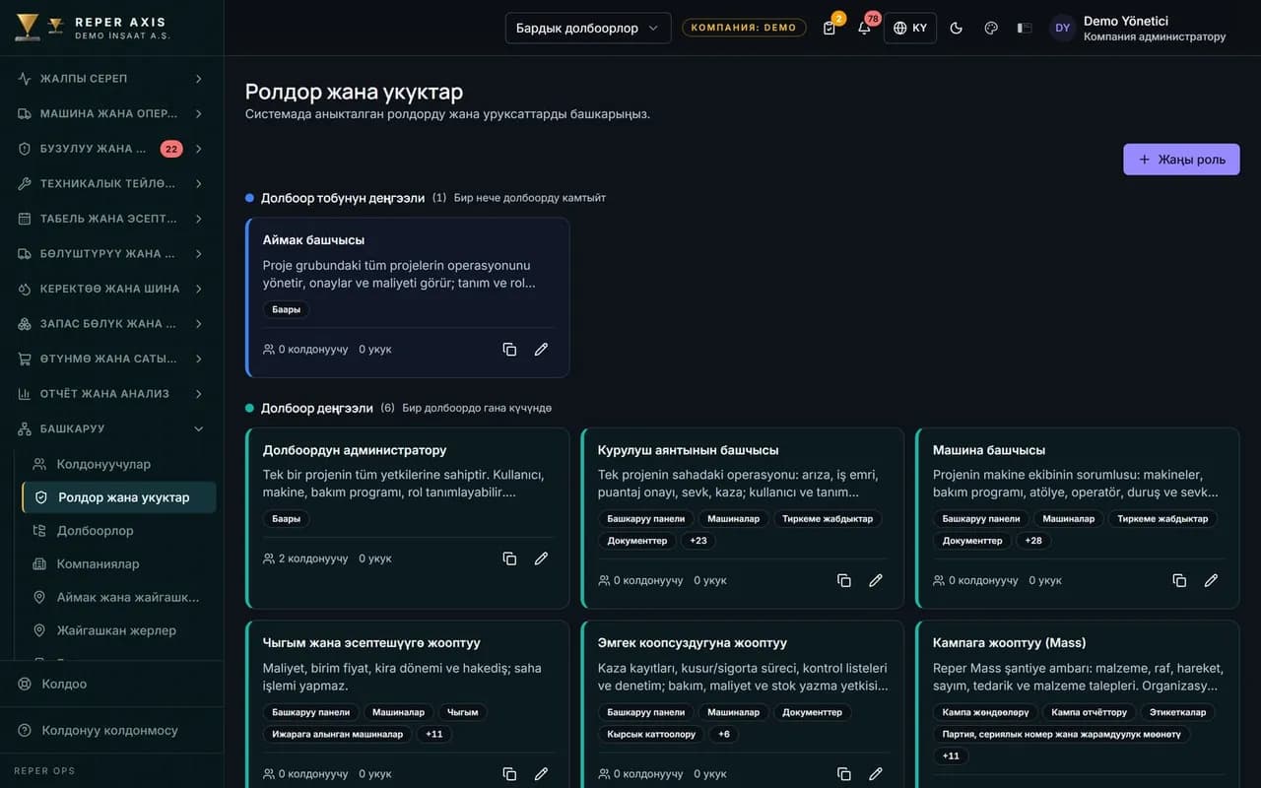Open the Жалпы сереп menu
The image size is (1261, 788).
(x=111, y=79)
